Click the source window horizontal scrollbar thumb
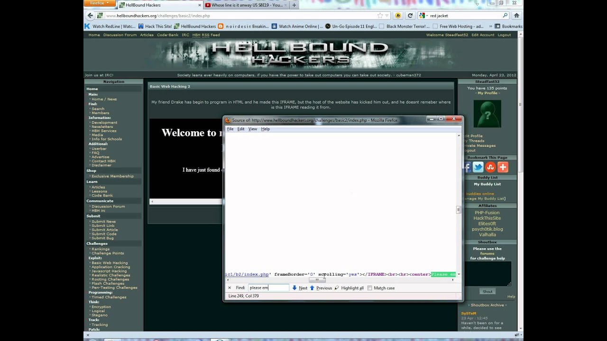The image size is (607, 341). pyautogui.click(x=317, y=280)
